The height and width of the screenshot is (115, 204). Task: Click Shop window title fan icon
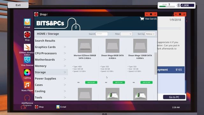tap(36, 14)
